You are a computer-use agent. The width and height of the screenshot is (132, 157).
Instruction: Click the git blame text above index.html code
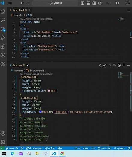(36, 19)
